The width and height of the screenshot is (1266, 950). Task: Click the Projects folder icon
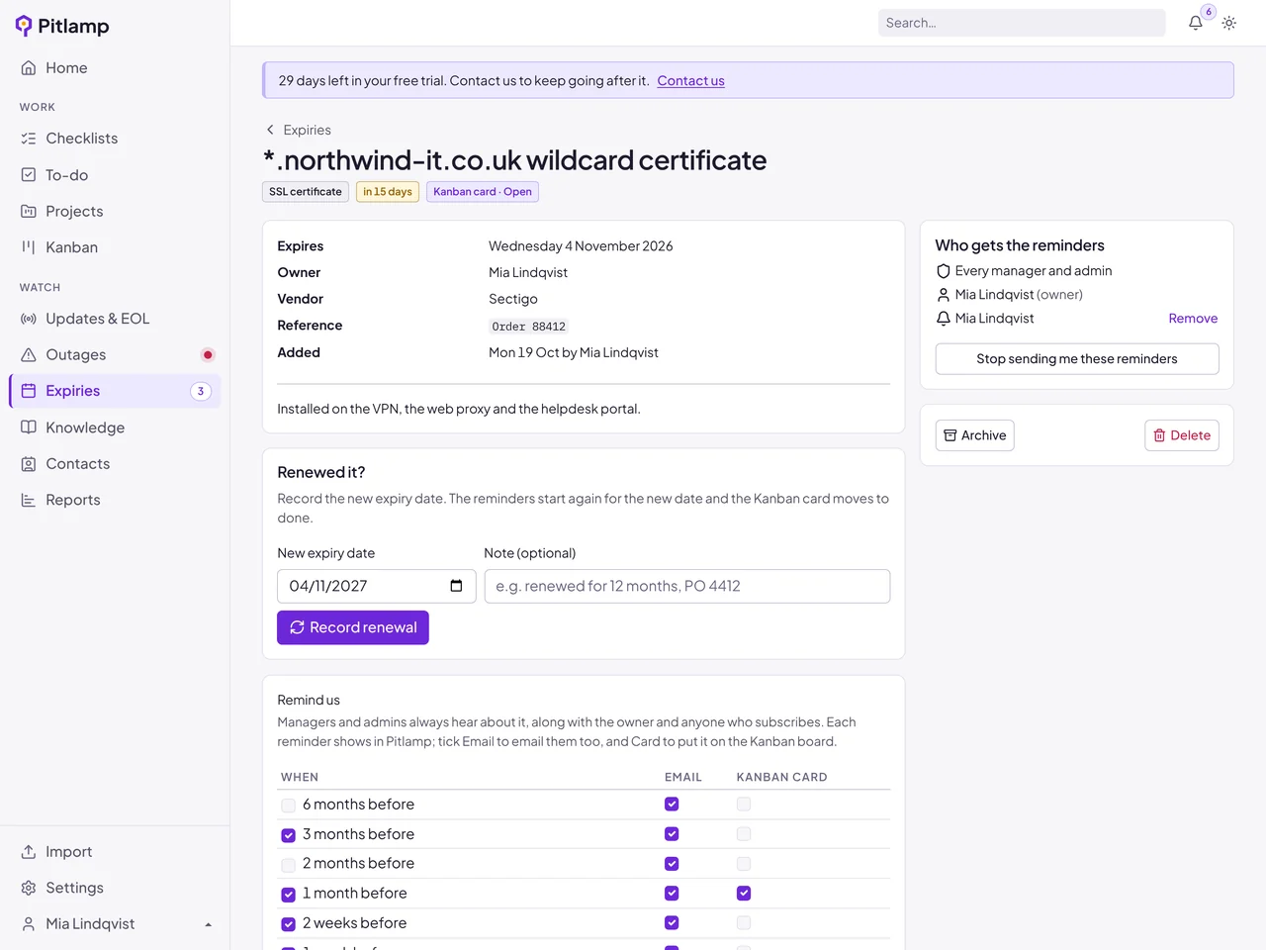(29, 212)
